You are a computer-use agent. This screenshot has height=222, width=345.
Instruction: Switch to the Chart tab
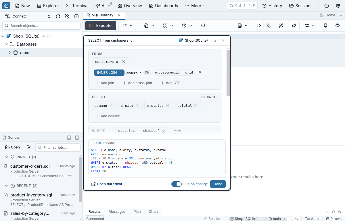153,212
